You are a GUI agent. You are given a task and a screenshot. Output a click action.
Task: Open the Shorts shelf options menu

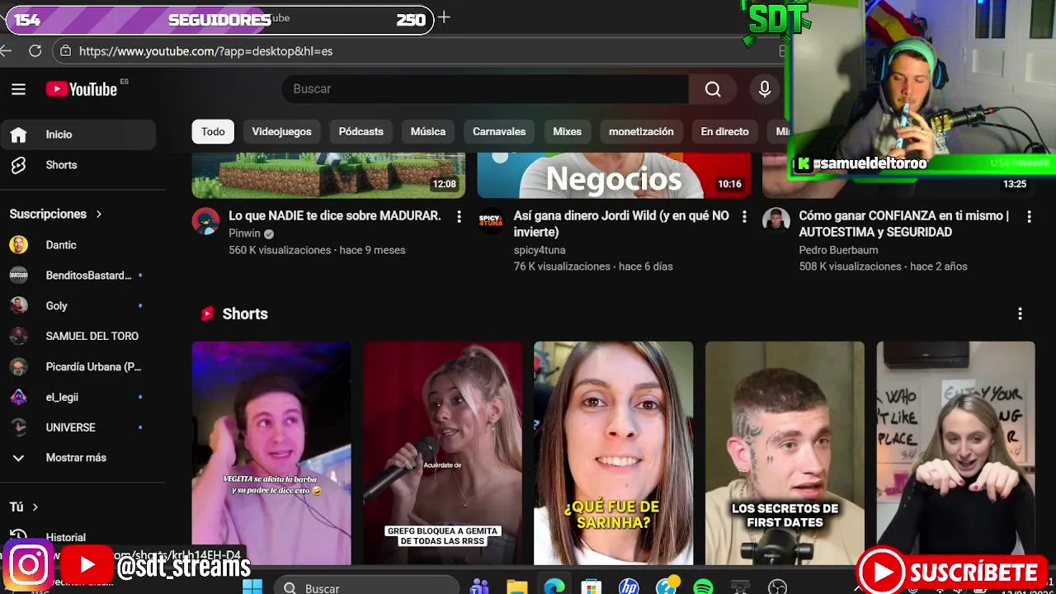click(x=1020, y=314)
